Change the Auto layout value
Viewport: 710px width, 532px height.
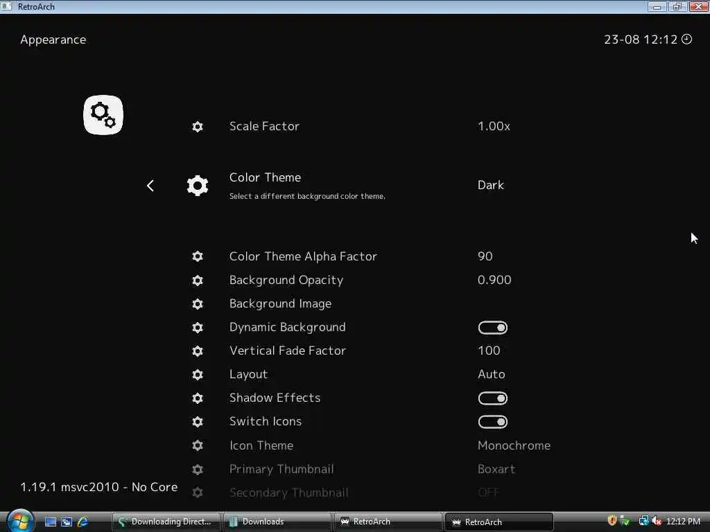pos(492,374)
